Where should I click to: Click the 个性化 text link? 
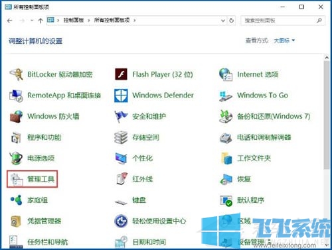point(143,158)
